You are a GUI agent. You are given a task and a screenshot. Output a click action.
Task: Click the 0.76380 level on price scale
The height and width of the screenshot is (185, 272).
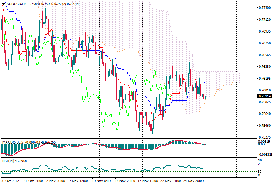(x=263, y=67)
